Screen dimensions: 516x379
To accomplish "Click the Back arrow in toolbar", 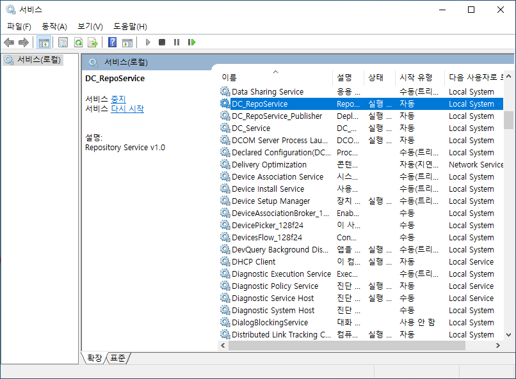I will coord(9,42).
